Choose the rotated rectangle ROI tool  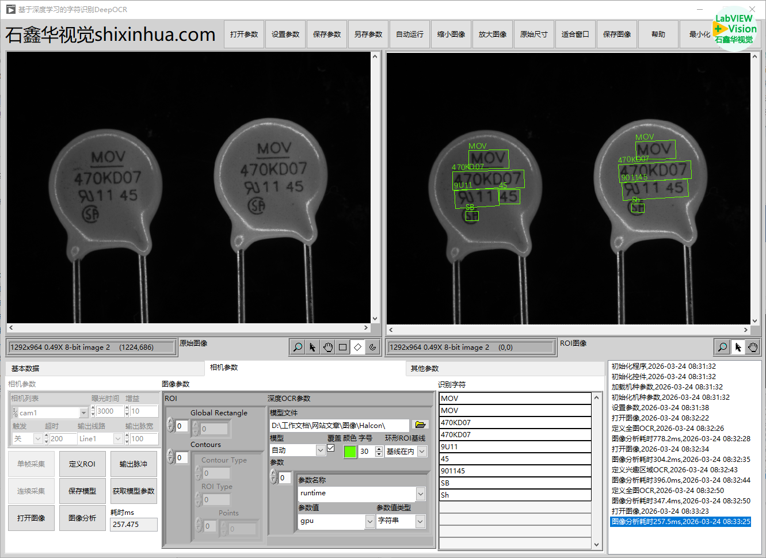(357, 347)
